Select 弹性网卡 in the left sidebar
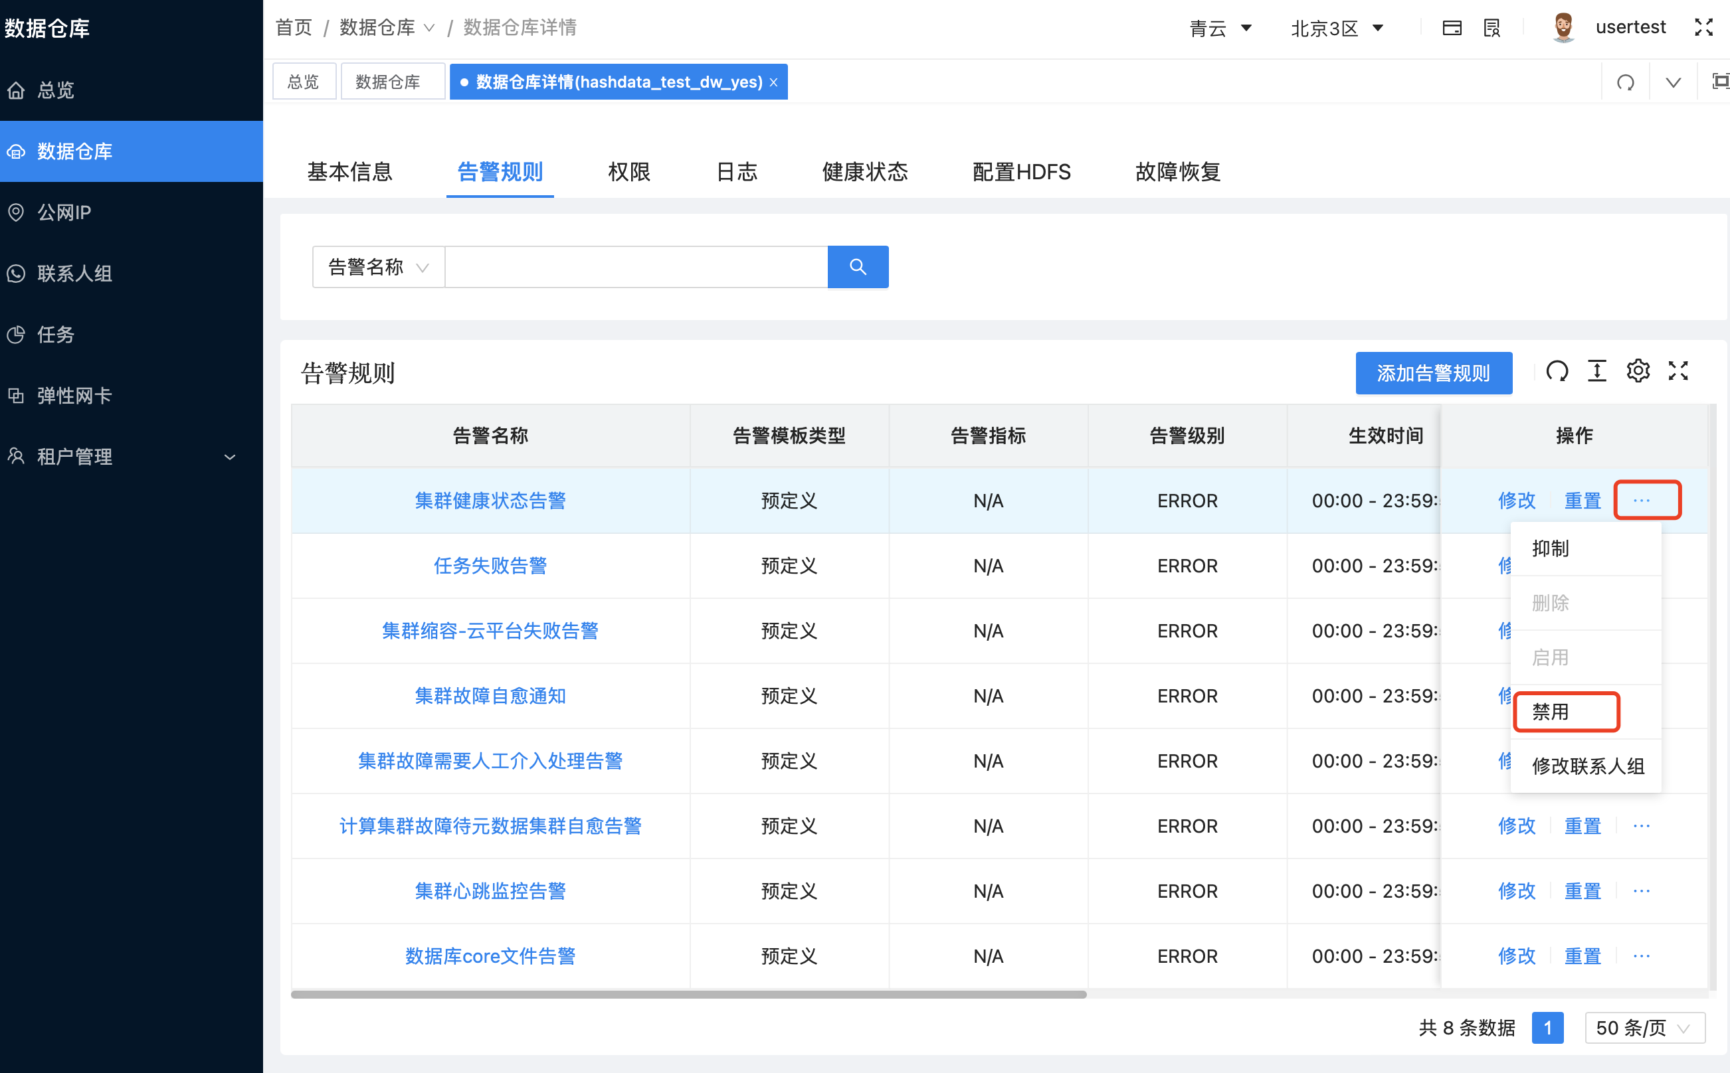Image resolution: width=1730 pixels, height=1073 pixels. pyautogui.click(x=75, y=395)
